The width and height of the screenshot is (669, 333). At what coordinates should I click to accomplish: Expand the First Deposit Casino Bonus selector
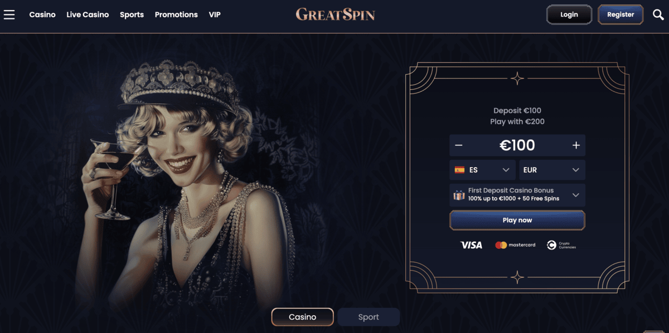pyautogui.click(x=517, y=195)
